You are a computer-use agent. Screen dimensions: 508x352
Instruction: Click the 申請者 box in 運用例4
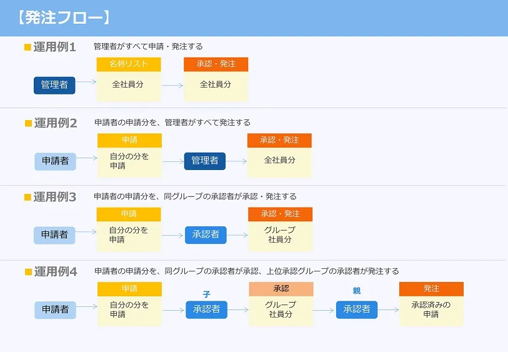point(55,309)
